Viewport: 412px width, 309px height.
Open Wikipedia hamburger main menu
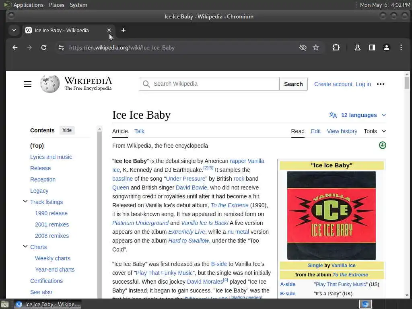28,84
